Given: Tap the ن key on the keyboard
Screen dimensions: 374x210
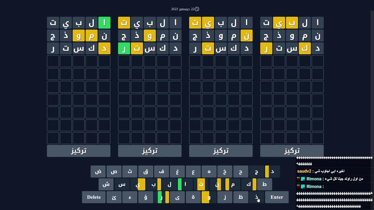Looking at the screenshot, I should (x=217, y=184).
